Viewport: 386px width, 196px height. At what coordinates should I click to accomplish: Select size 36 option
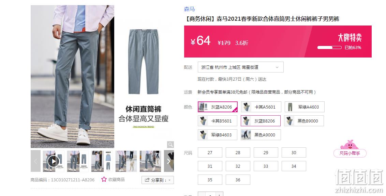[238, 180]
